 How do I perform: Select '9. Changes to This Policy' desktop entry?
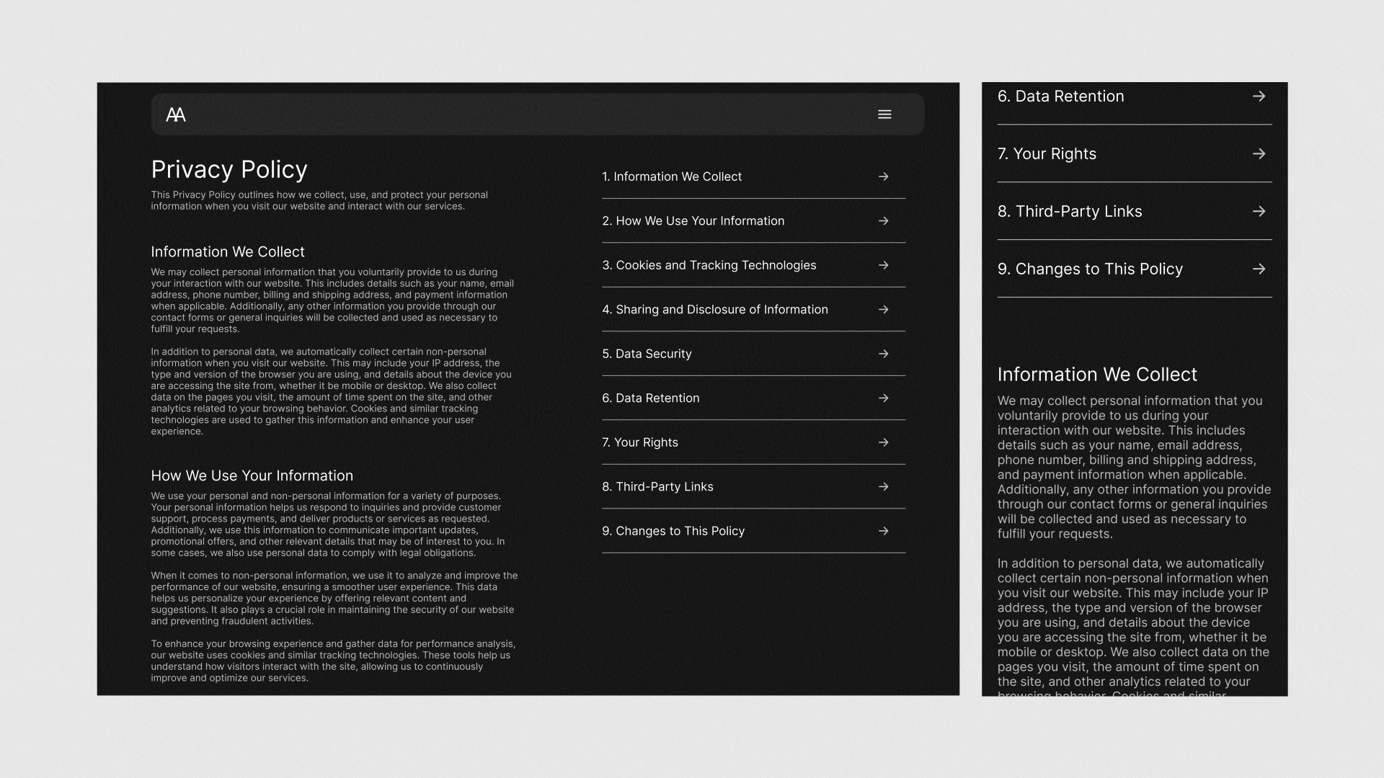[673, 531]
